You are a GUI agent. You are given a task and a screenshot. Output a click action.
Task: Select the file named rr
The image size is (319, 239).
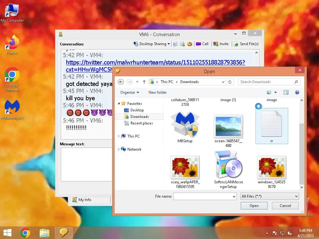(x=272, y=126)
